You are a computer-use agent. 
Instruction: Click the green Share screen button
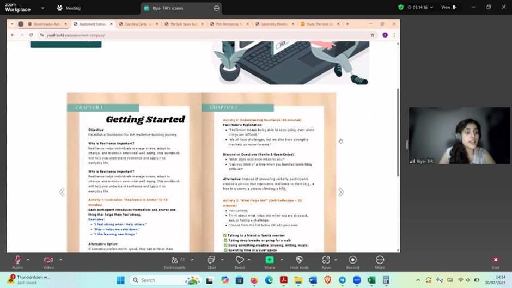pyautogui.click(x=270, y=260)
